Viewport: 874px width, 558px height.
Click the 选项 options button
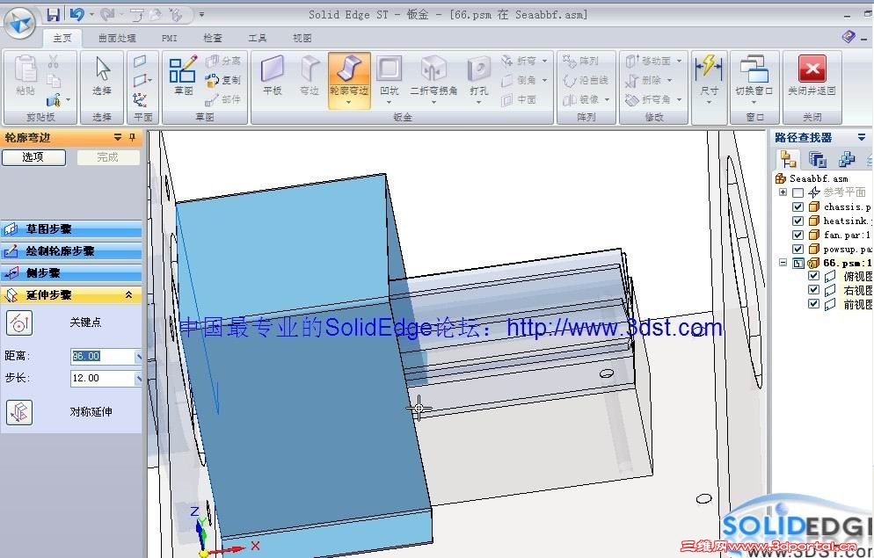coord(33,157)
